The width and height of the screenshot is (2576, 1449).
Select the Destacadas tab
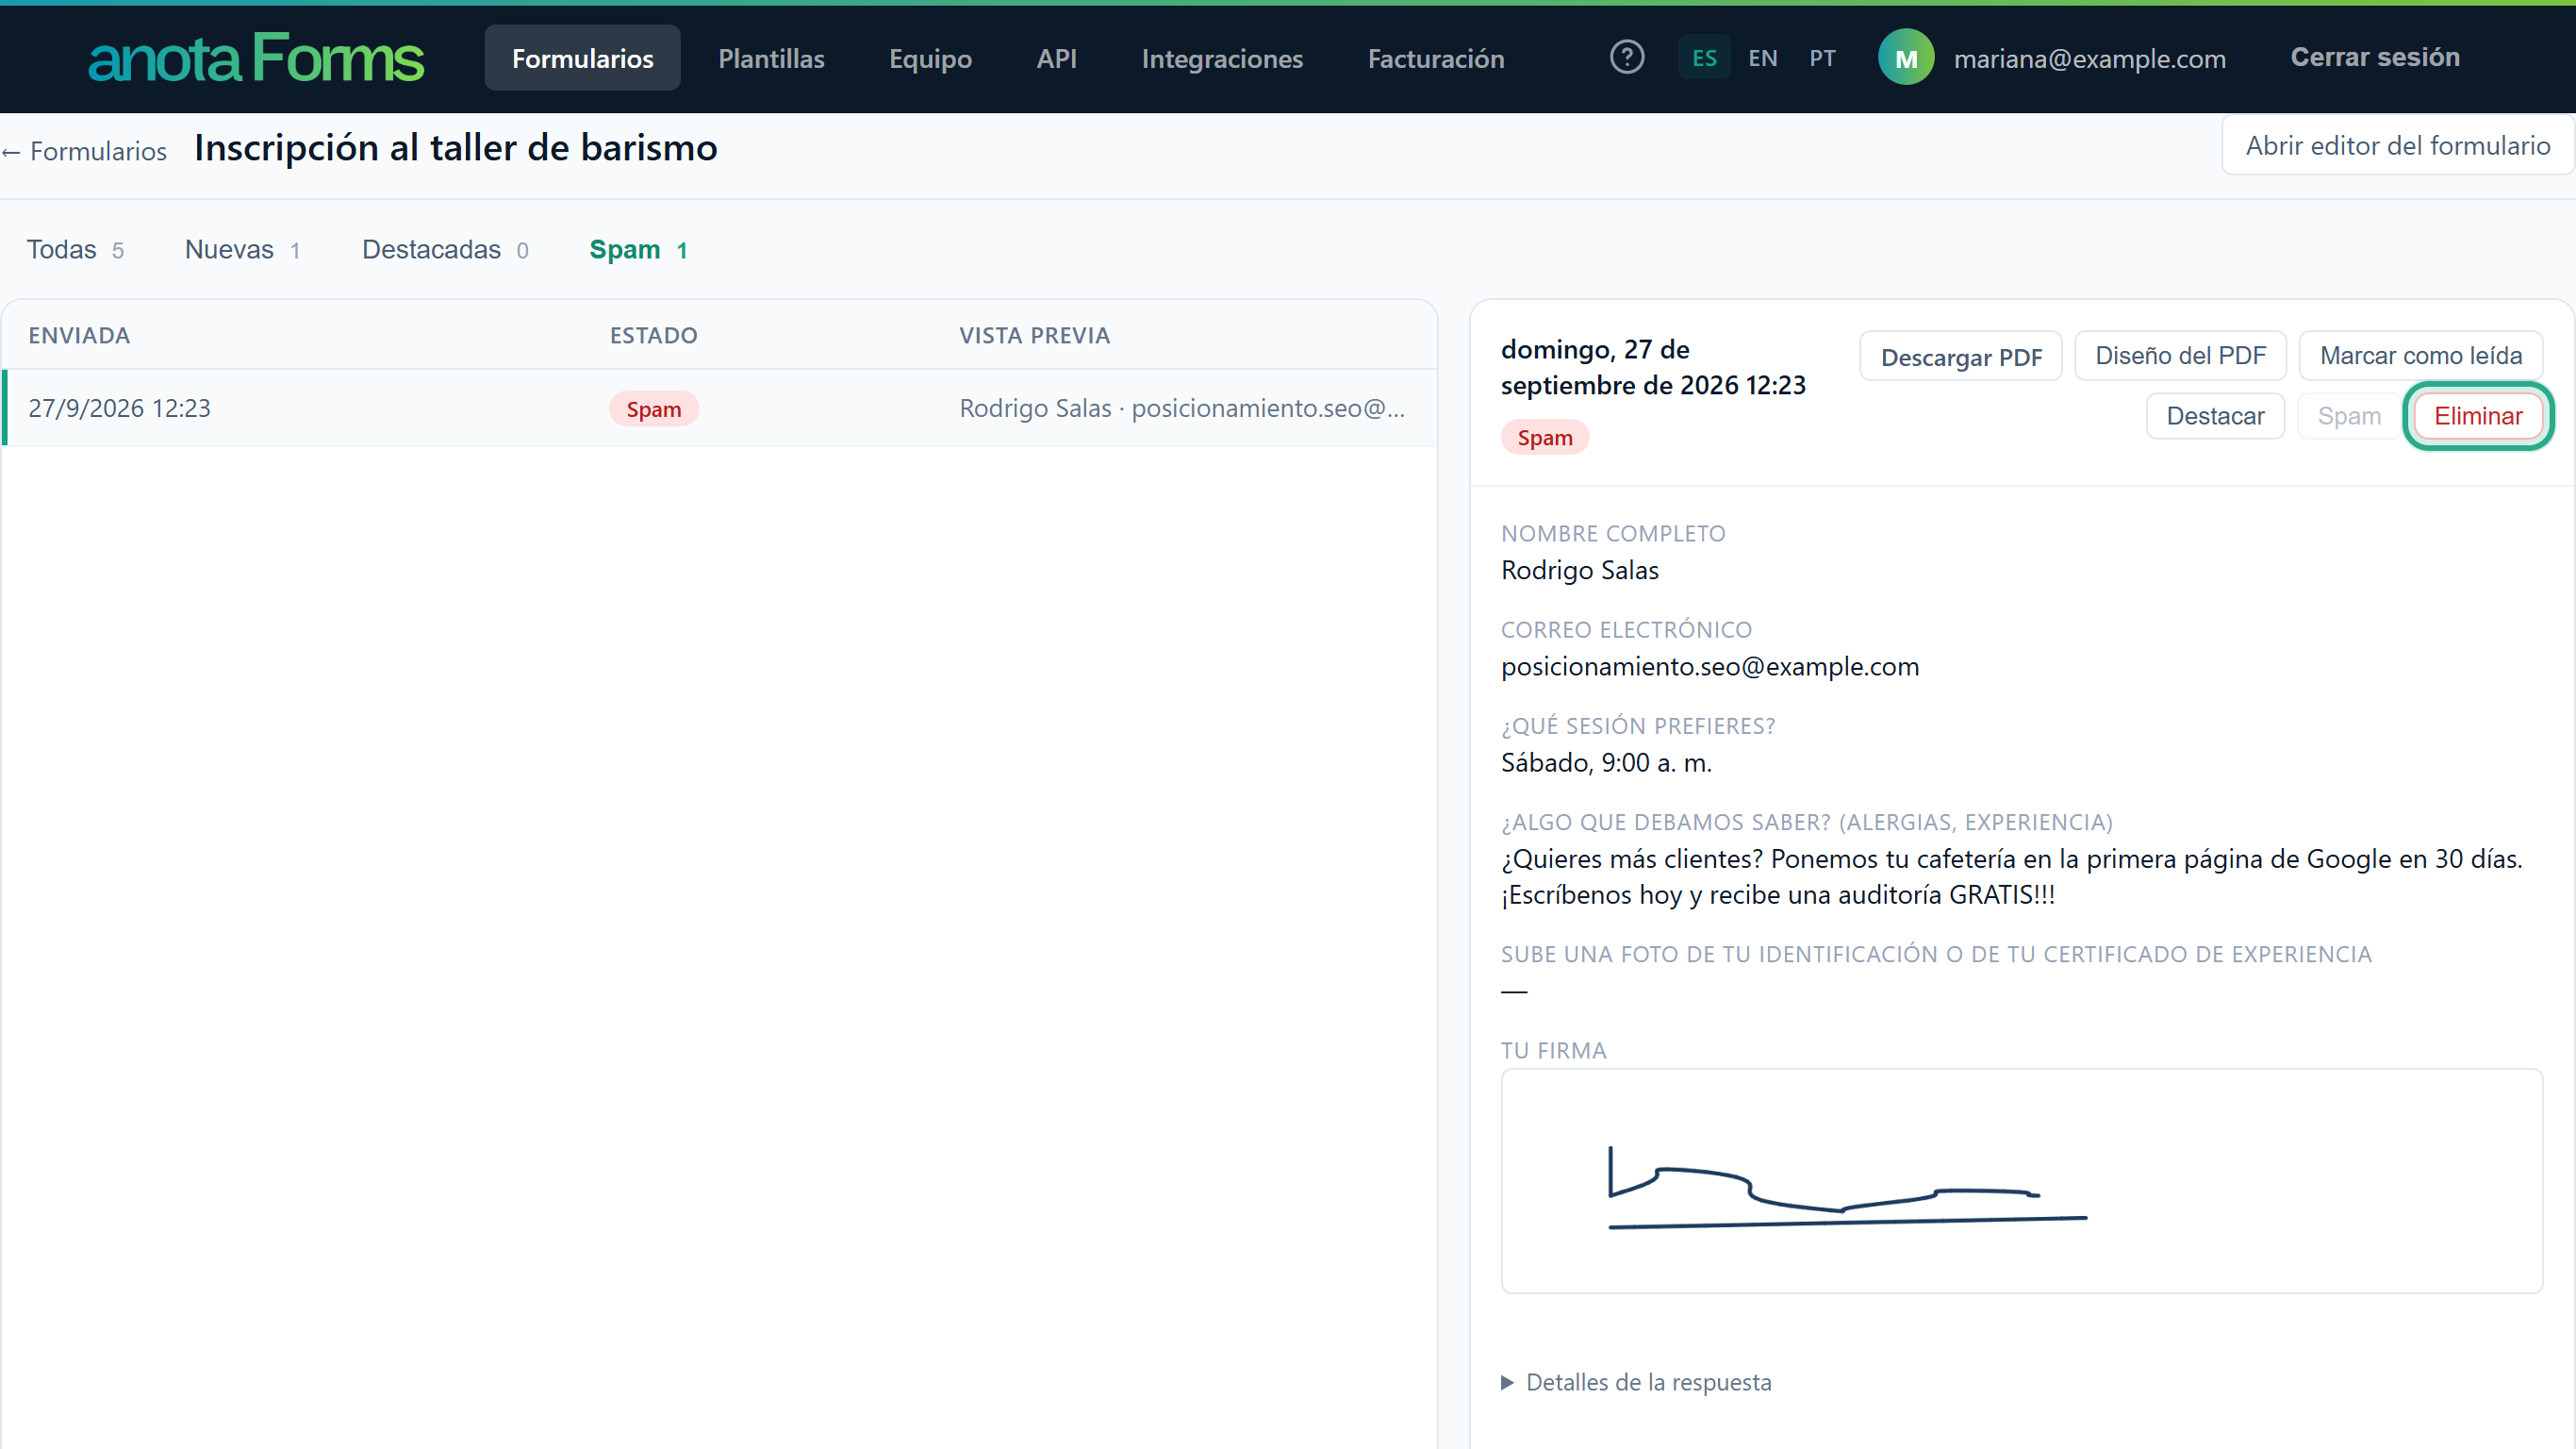click(x=445, y=249)
